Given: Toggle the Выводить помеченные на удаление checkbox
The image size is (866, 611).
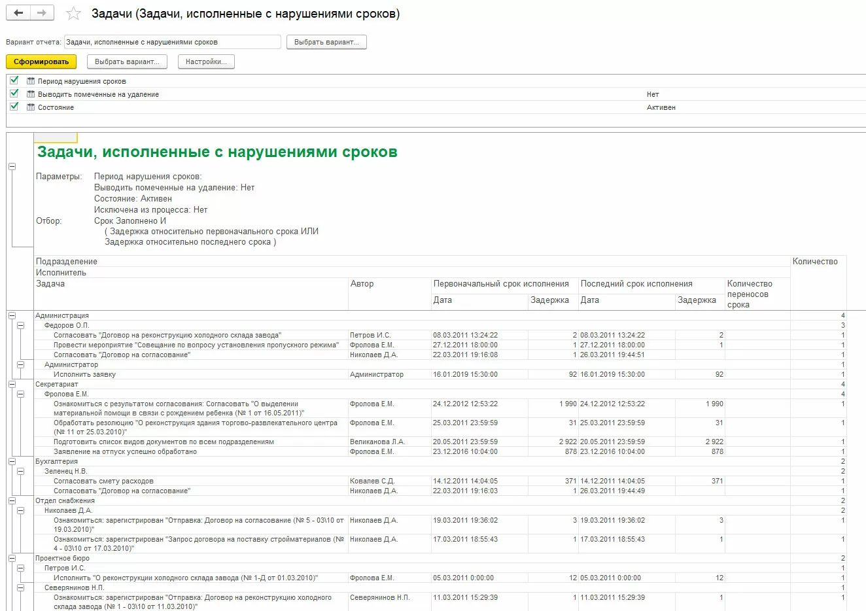Looking at the screenshot, I should [14, 94].
